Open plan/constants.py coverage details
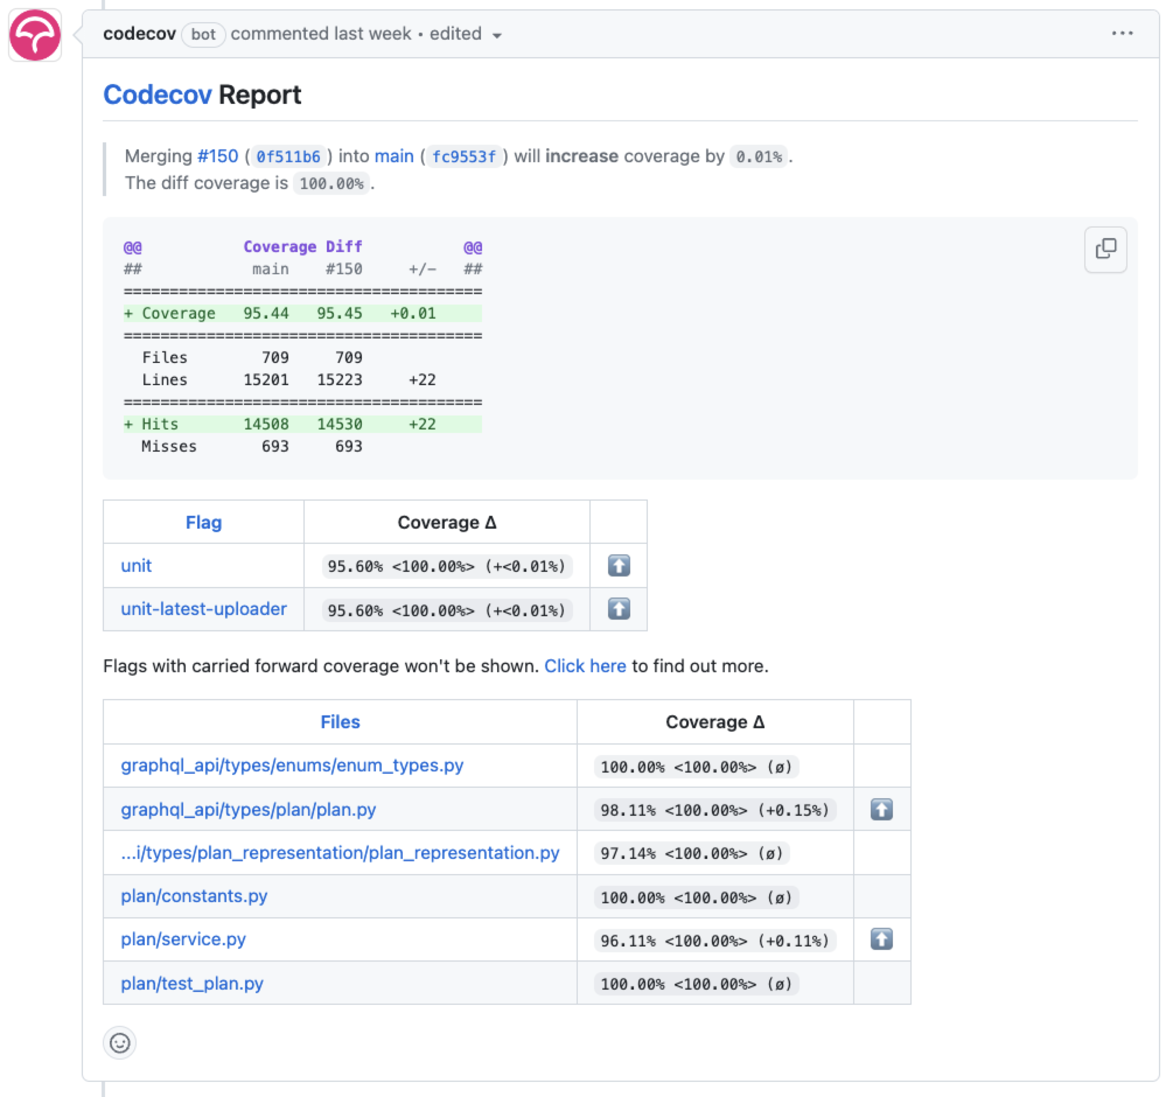This screenshot has height=1097, width=1173. tap(194, 896)
